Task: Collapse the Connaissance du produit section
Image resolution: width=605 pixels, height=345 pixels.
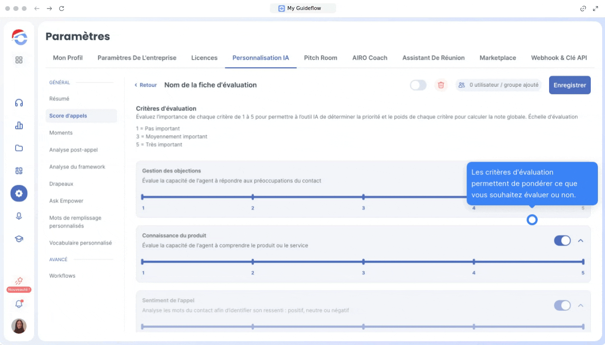Action: (580, 241)
